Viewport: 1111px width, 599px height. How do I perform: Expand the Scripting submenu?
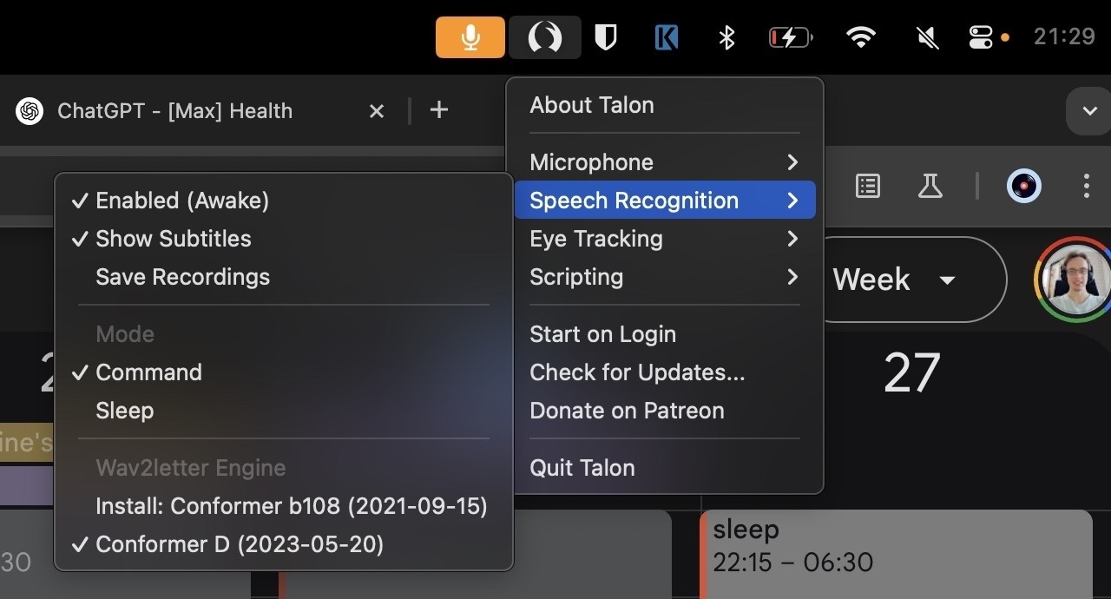coord(666,277)
